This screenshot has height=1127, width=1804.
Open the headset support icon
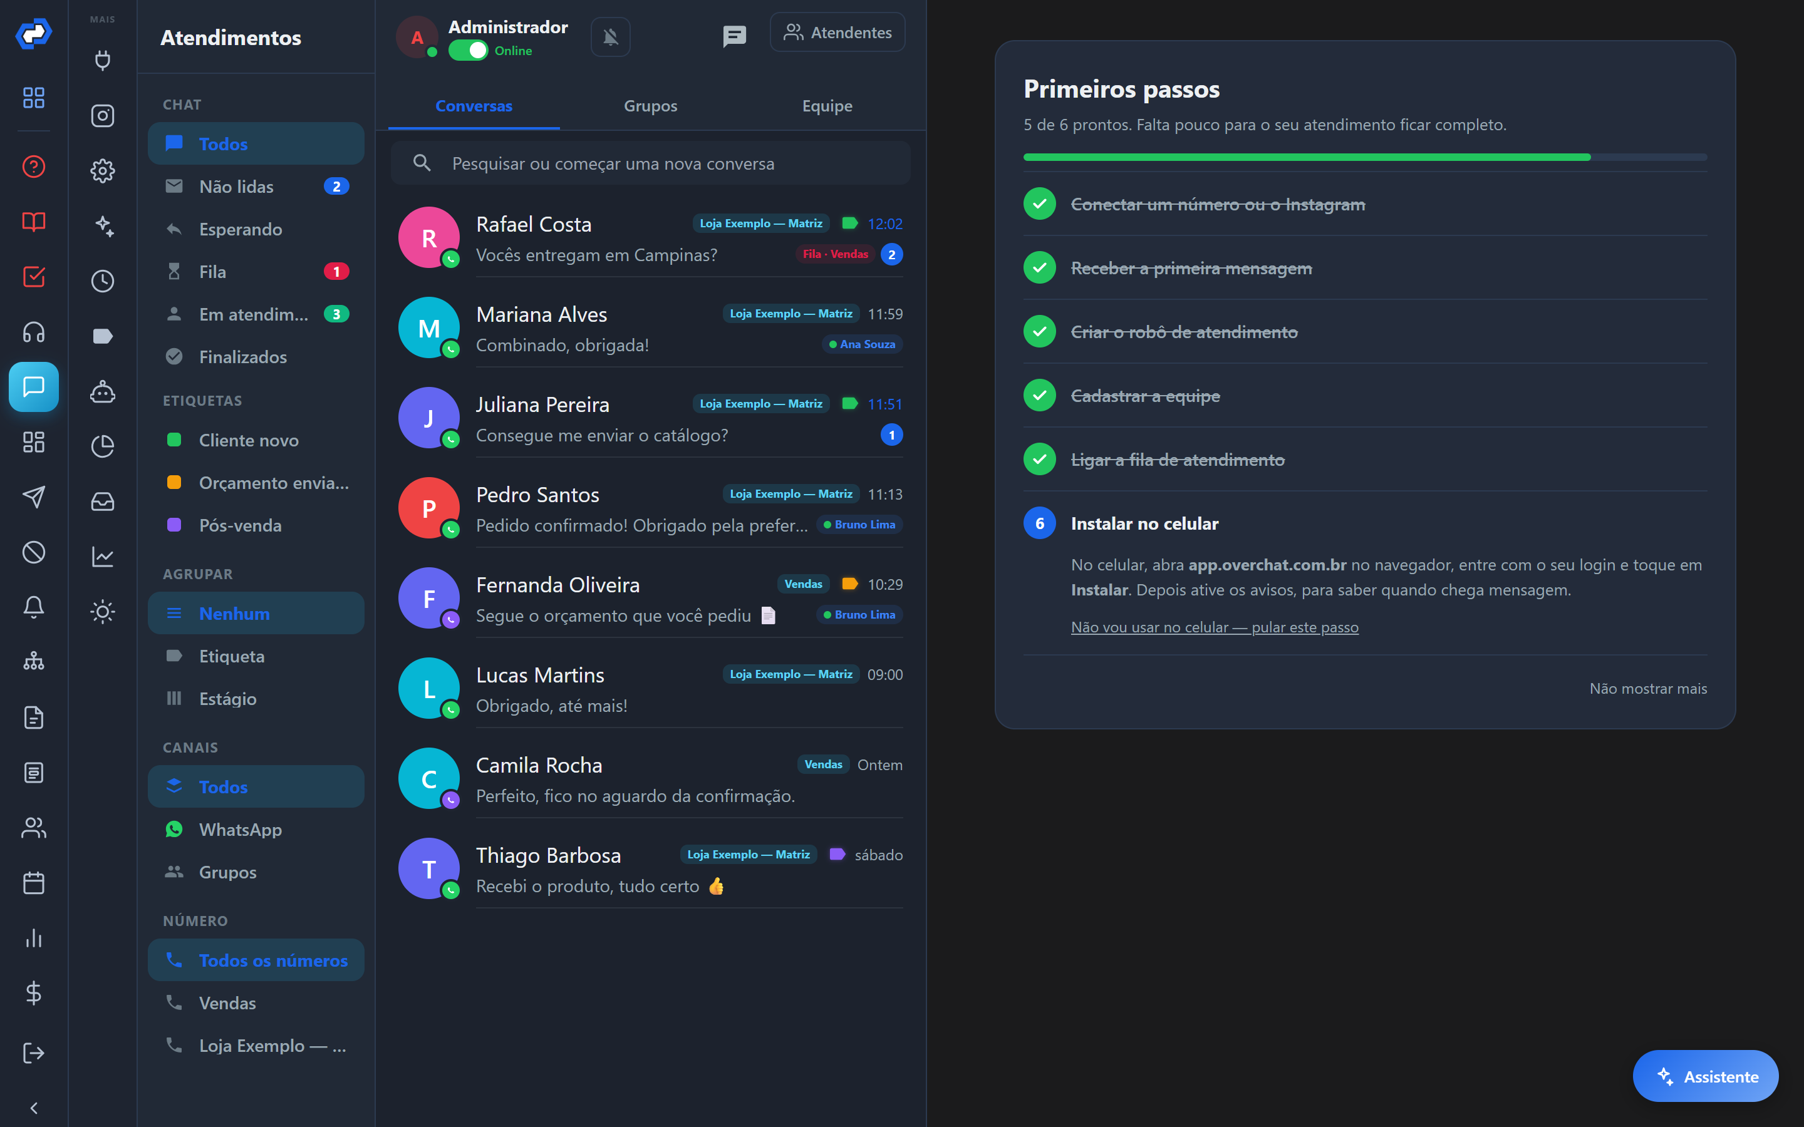pyautogui.click(x=34, y=332)
